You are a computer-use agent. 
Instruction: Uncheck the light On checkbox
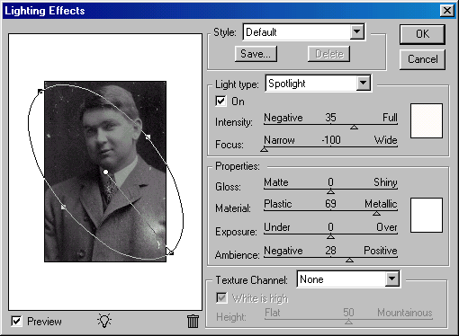(220, 102)
